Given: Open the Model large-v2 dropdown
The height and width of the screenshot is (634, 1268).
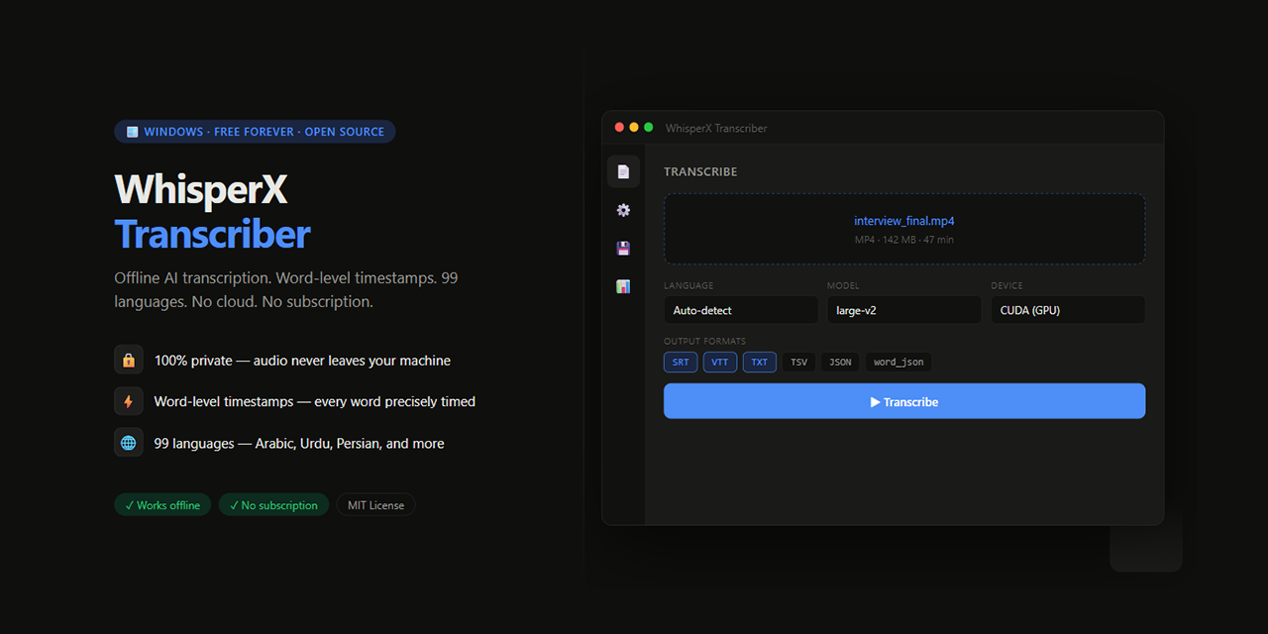Looking at the screenshot, I should pyautogui.click(x=904, y=310).
